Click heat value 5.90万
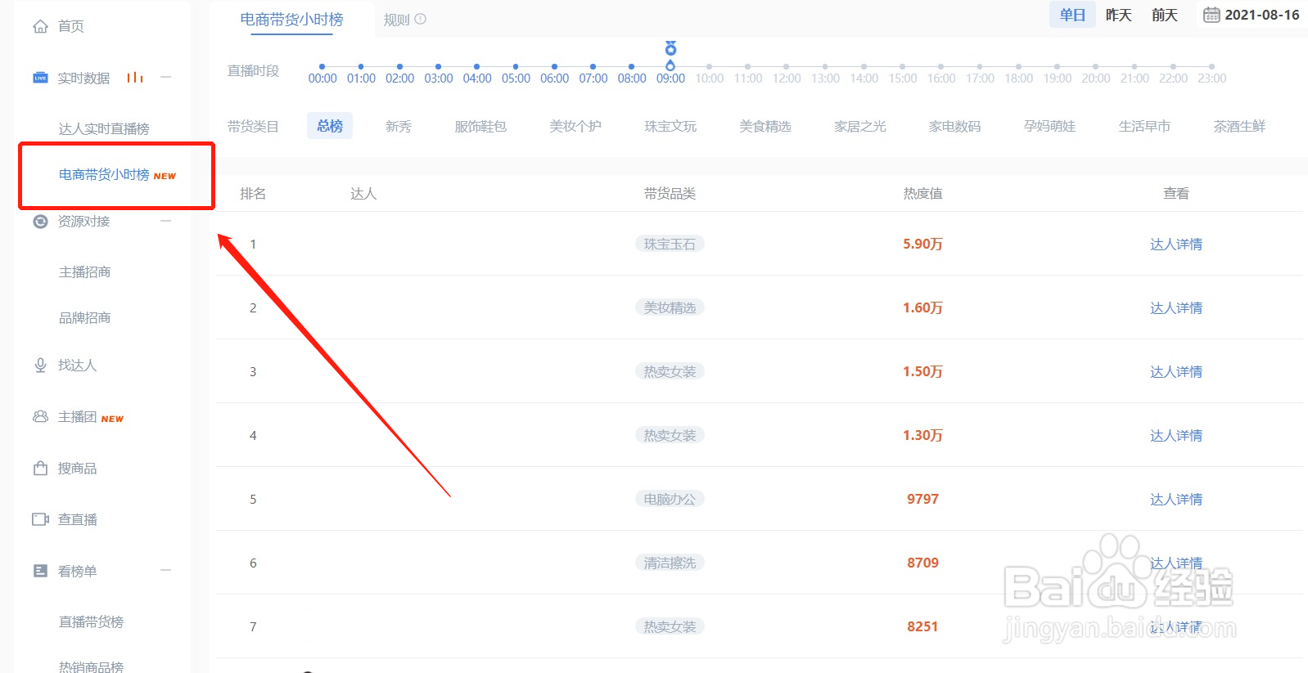Viewport: 1308px width, 673px height. coord(922,244)
